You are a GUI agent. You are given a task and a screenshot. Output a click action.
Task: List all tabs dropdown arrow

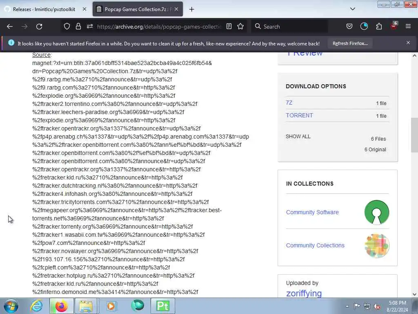click(352, 9)
